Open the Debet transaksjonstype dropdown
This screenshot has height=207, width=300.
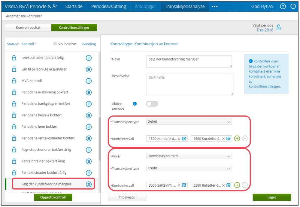coord(189,121)
